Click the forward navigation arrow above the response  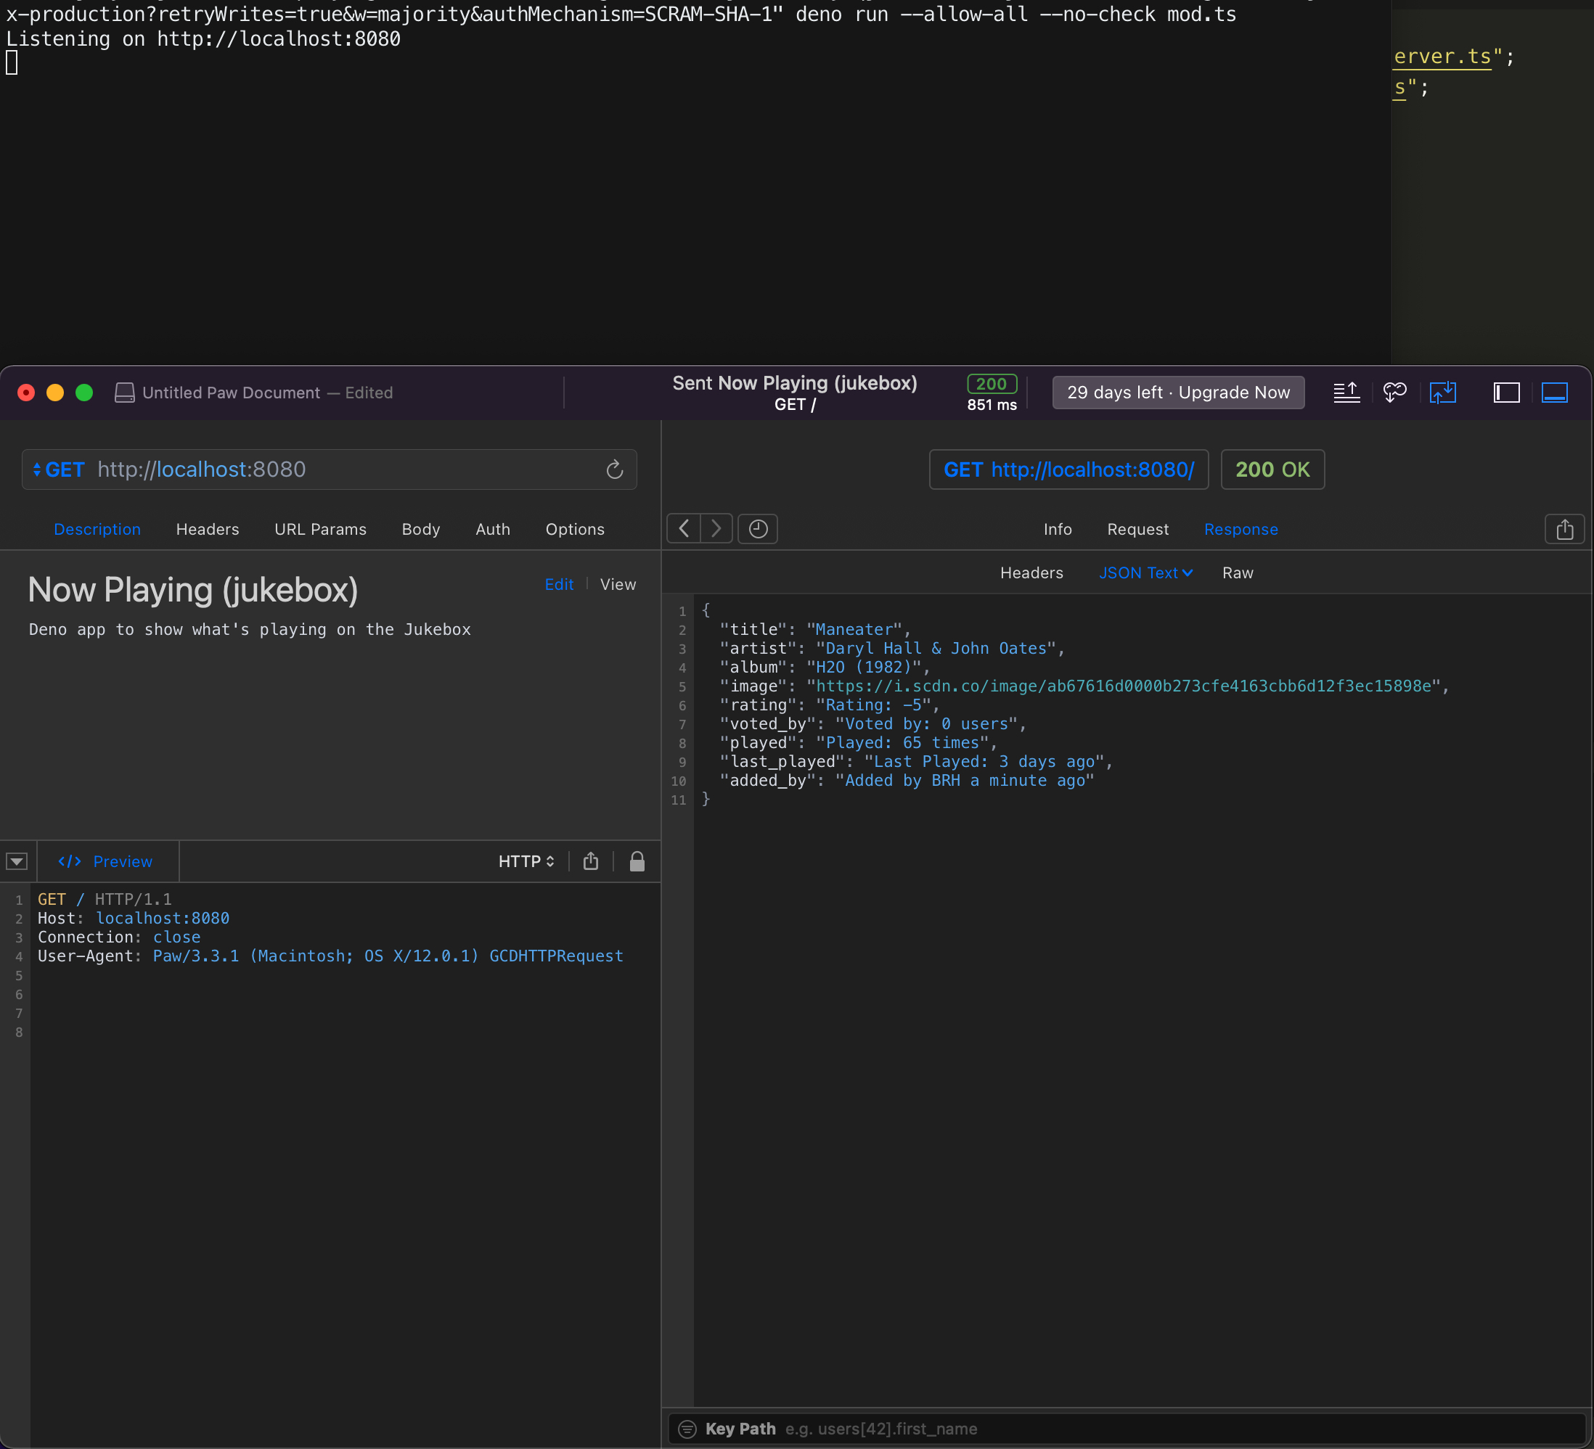pyautogui.click(x=716, y=528)
